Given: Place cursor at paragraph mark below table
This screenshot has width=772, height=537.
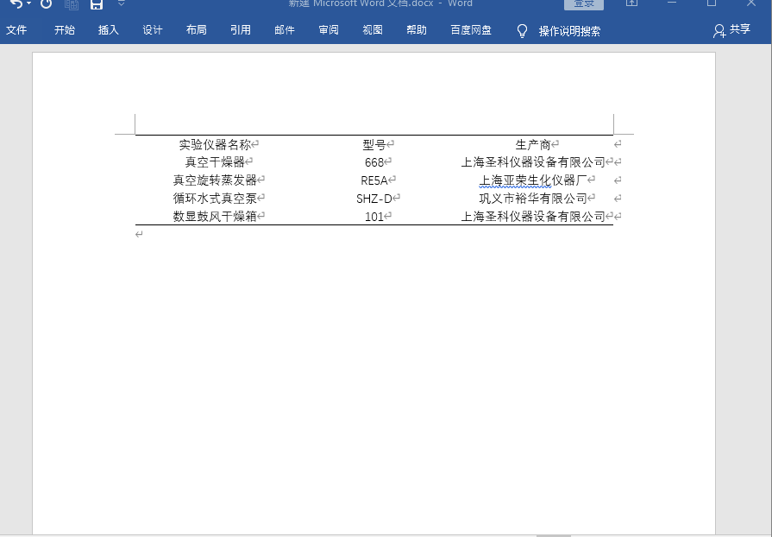Looking at the screenshot, I should coord(139,235).
